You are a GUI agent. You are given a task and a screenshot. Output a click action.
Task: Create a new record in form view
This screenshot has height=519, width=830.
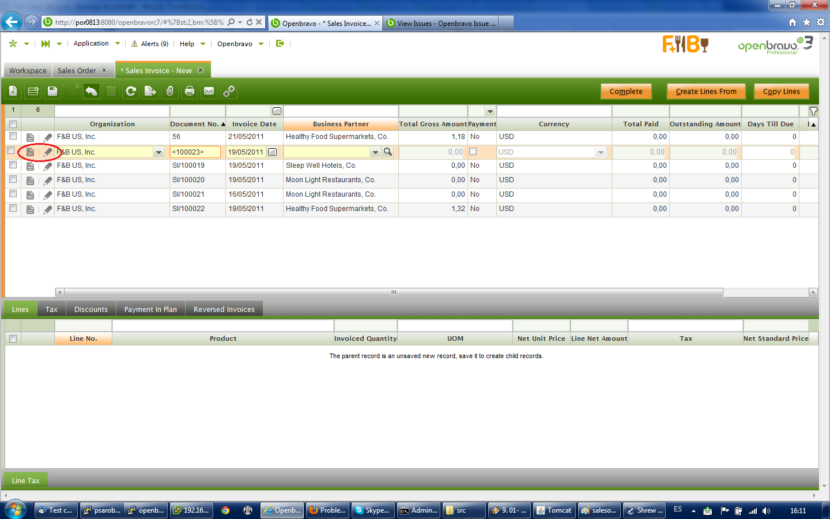13,91
